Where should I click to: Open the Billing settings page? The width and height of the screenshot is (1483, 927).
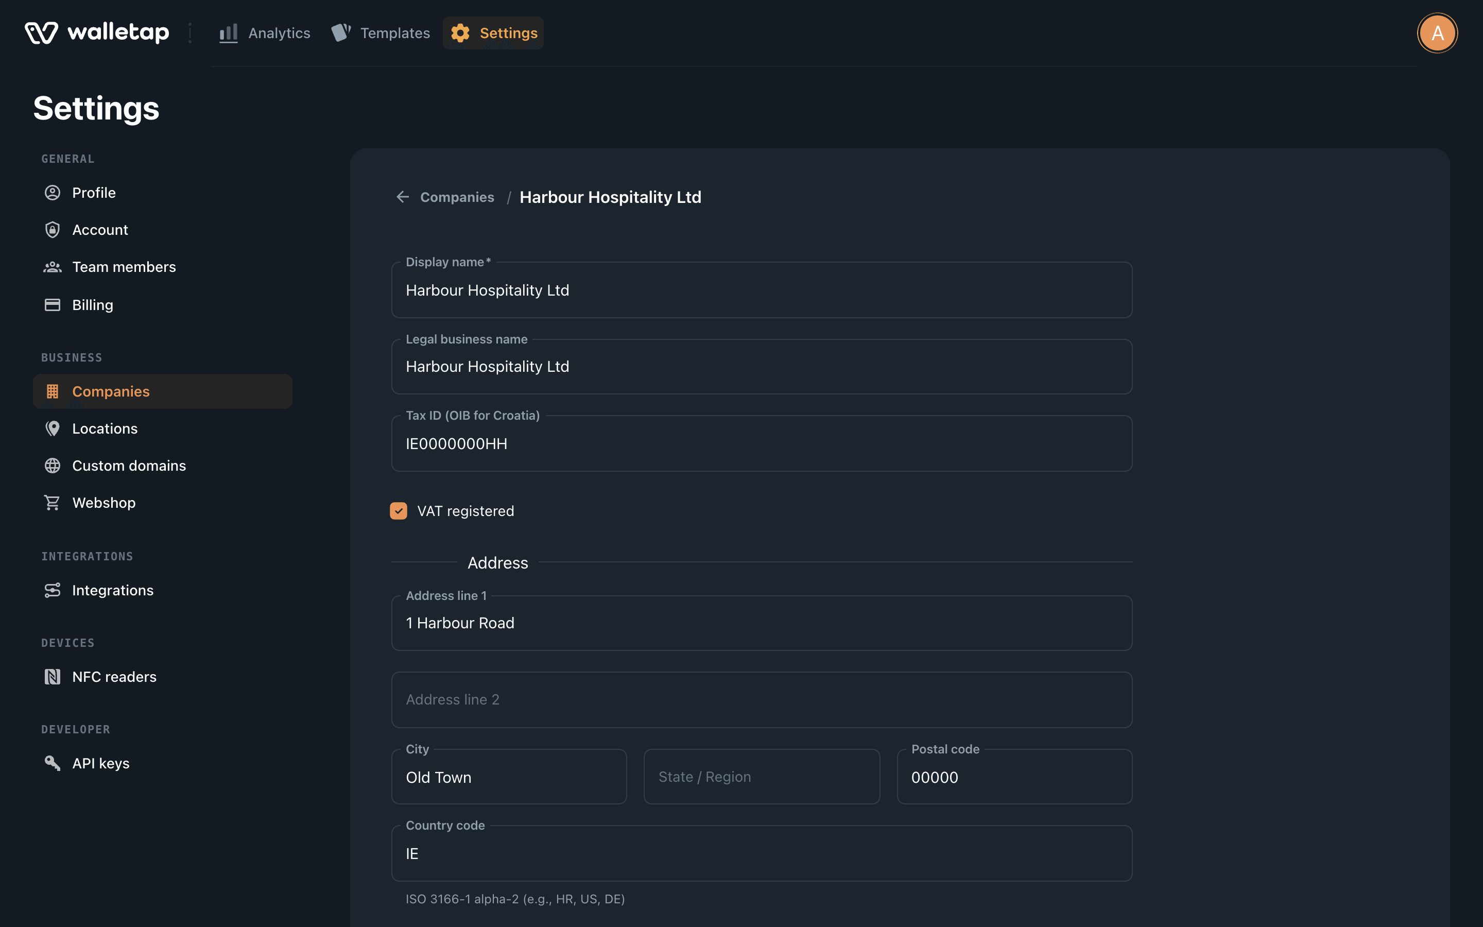162,305
